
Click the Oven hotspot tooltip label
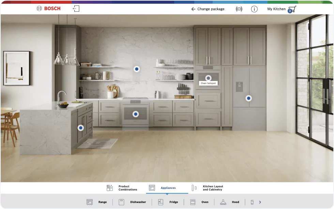(x=208, y=83)
